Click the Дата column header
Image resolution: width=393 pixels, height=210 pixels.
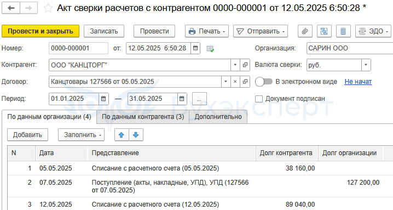[x=61, y=153]
